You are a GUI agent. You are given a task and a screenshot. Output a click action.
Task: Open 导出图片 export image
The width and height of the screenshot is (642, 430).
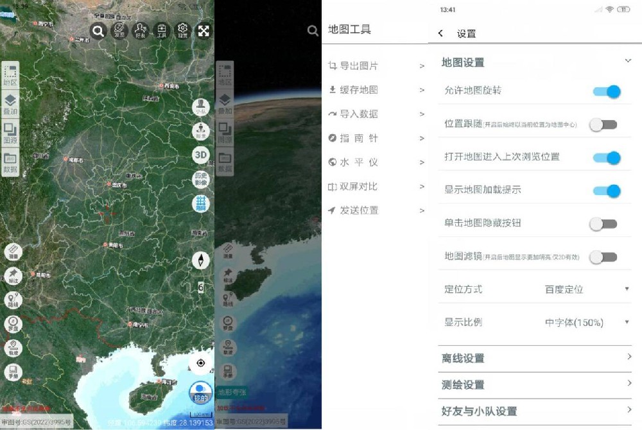click(x=377, y=66)
